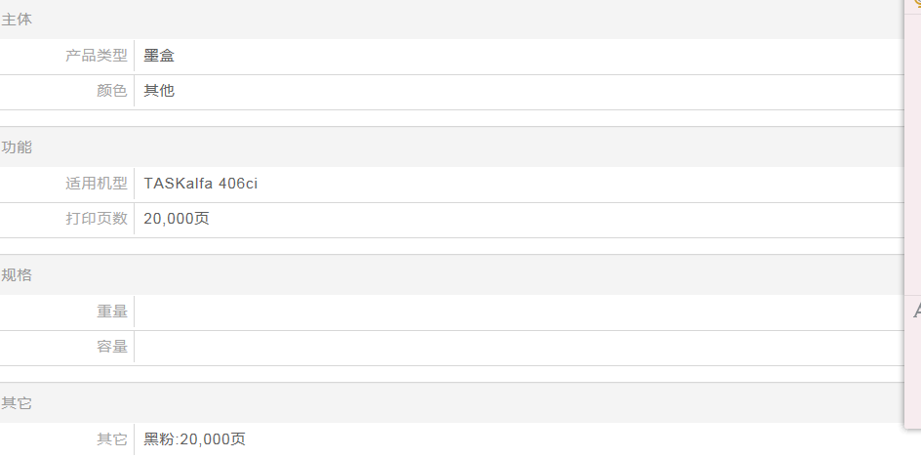The image size is (921, 458).
Task: Click the pink side panel on the right
Action: tap(913, 146)
